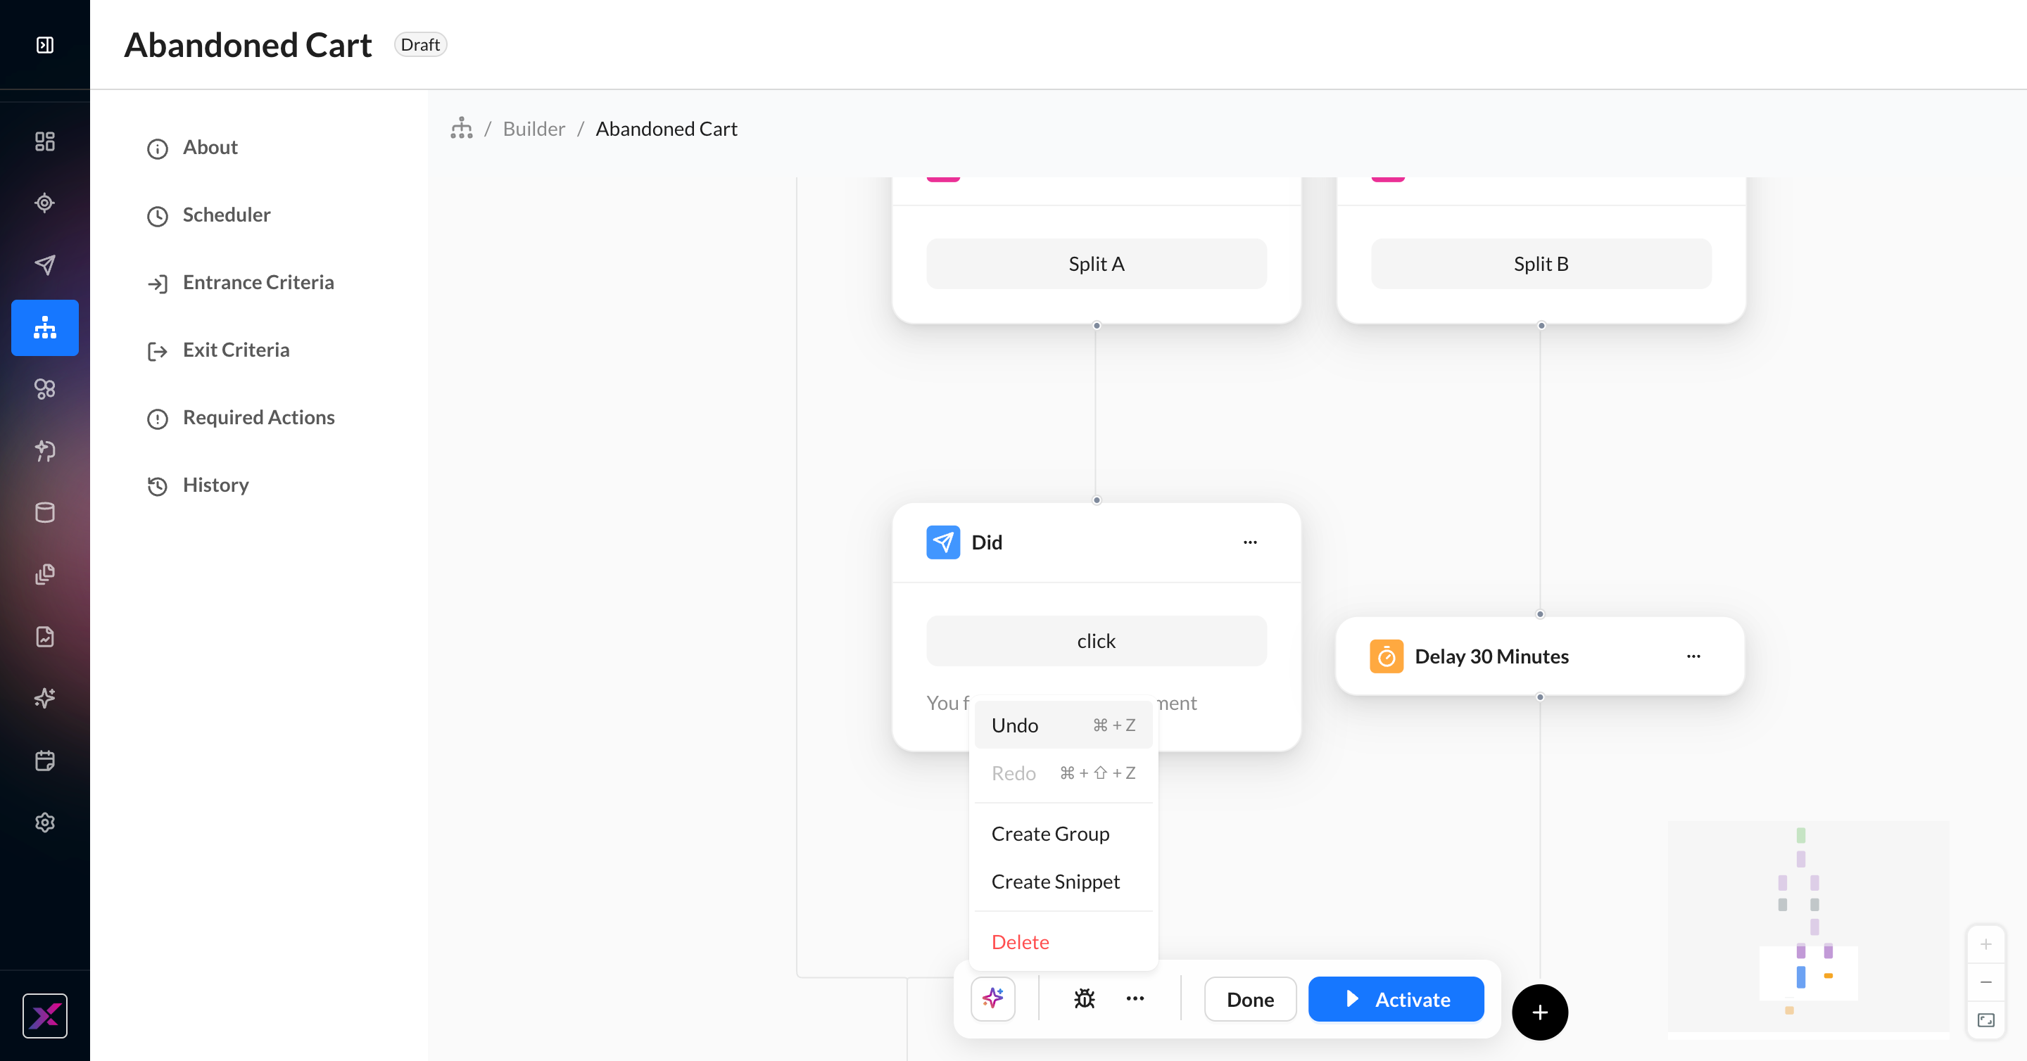
Task: Open the About section
Action: click(x=192, y=147)
